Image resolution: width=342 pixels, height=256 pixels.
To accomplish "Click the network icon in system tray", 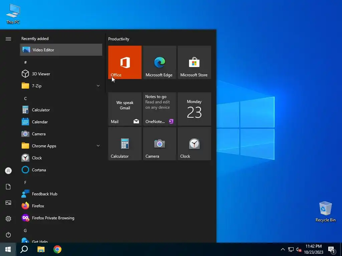I will (x=291, y=249).
